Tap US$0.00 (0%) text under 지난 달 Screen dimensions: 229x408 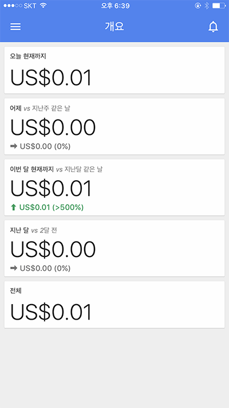(45, 269)
